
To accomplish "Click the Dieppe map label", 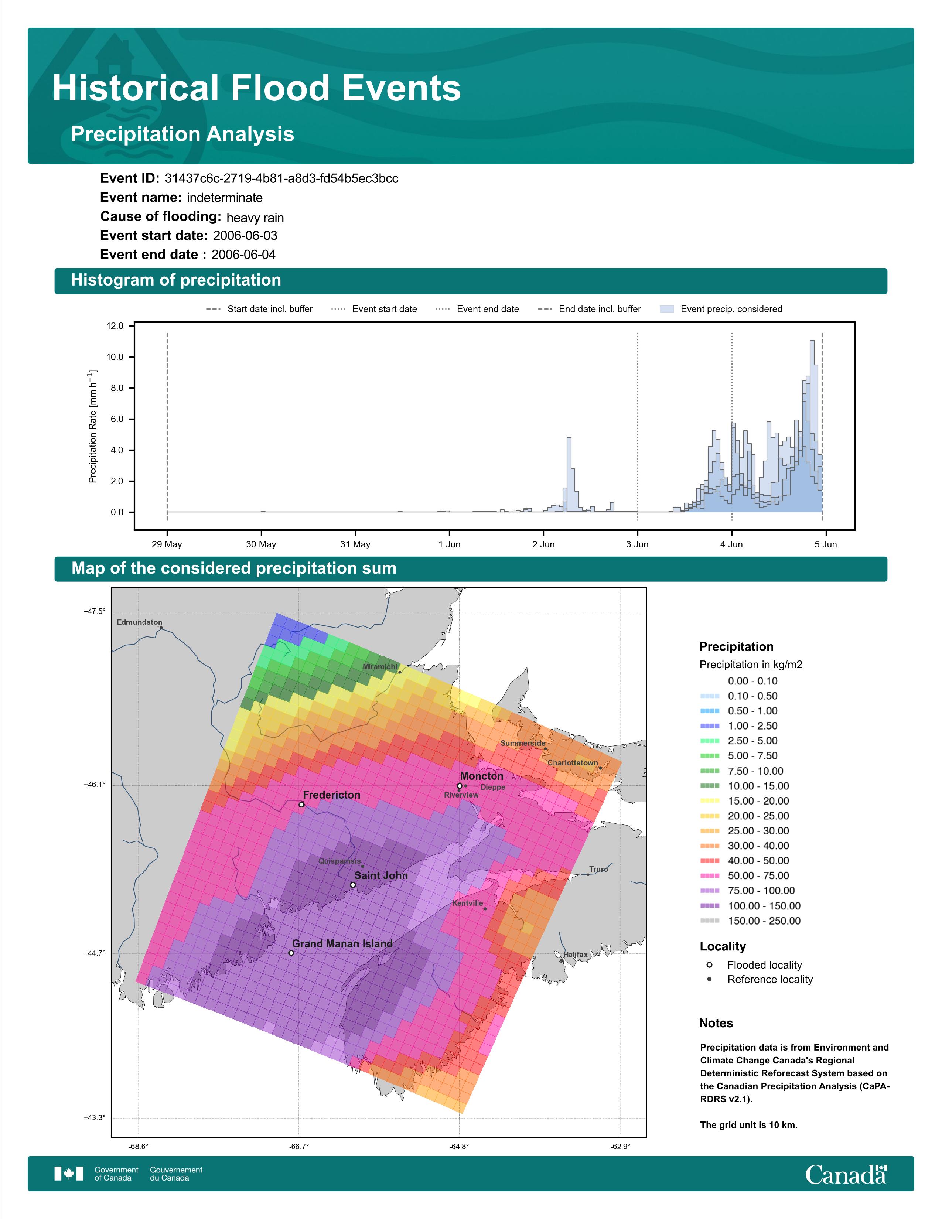I will [493, 787].
